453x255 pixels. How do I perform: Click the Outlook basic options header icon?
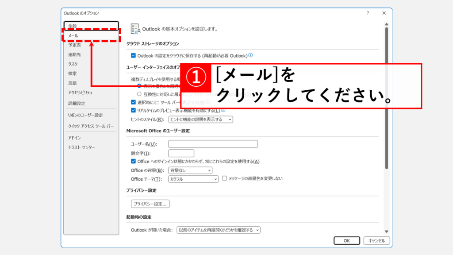tap(135, 29)
